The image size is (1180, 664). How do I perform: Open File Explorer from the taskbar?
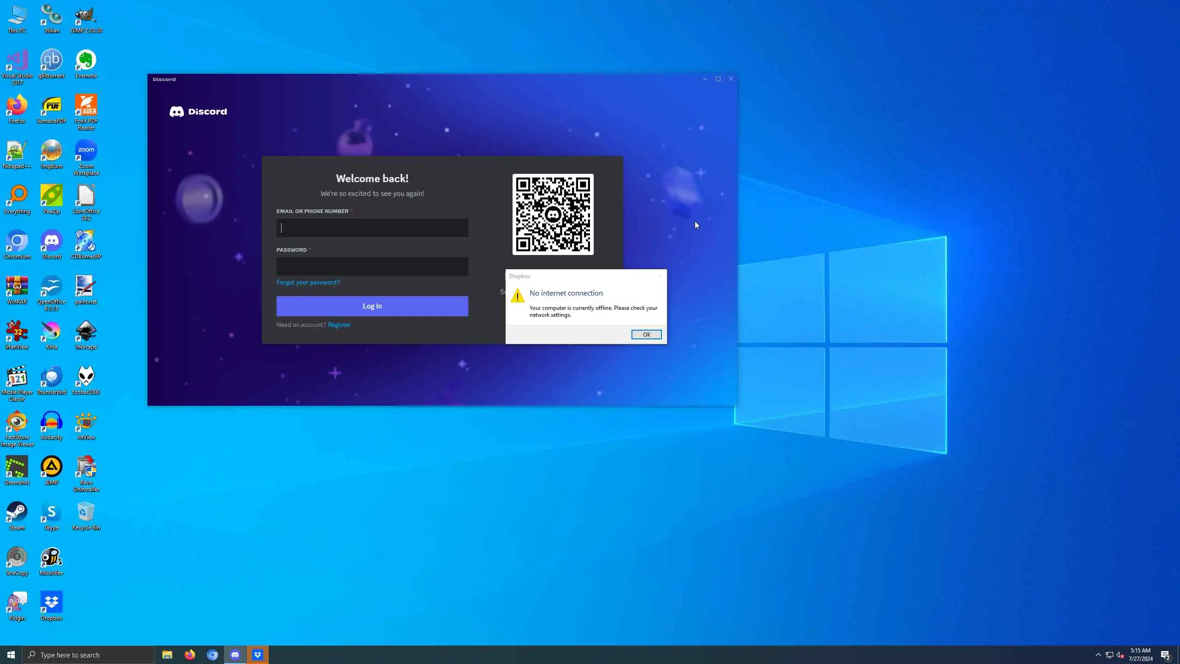[x=167, y=655]
